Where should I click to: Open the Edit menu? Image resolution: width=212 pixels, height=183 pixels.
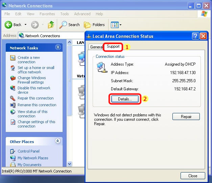coord(18,14)
